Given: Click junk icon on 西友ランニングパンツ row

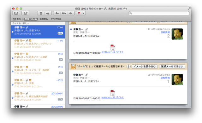Looking at the screenshot, I should (x=30, y=41).
